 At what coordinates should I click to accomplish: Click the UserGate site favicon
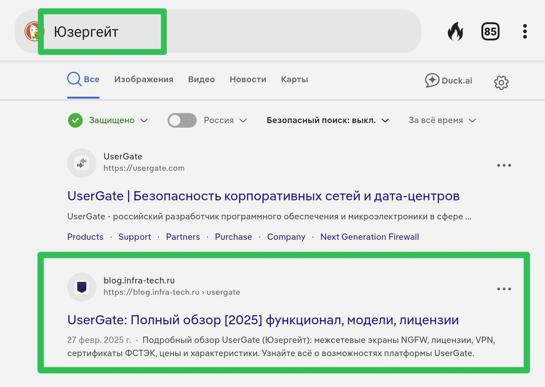click(x=82, y=163)
